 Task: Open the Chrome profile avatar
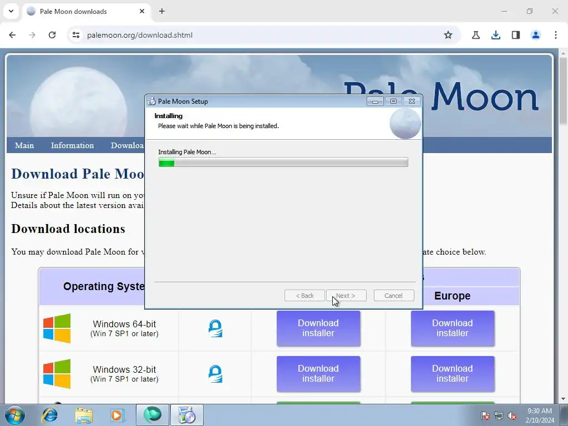536,35
